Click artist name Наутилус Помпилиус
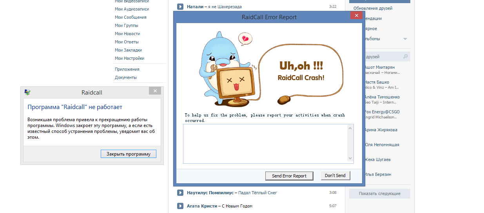484x213 pixels. point(210,193)
